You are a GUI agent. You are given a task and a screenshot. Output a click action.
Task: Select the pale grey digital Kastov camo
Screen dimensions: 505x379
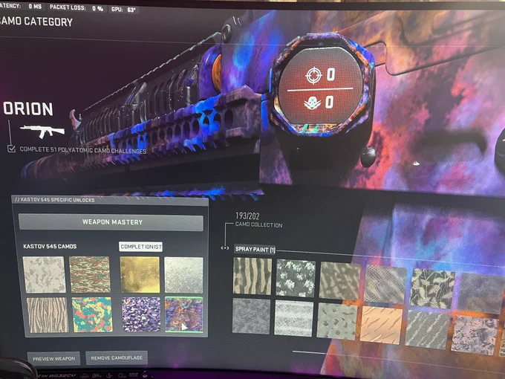click(x=44, y=274)
